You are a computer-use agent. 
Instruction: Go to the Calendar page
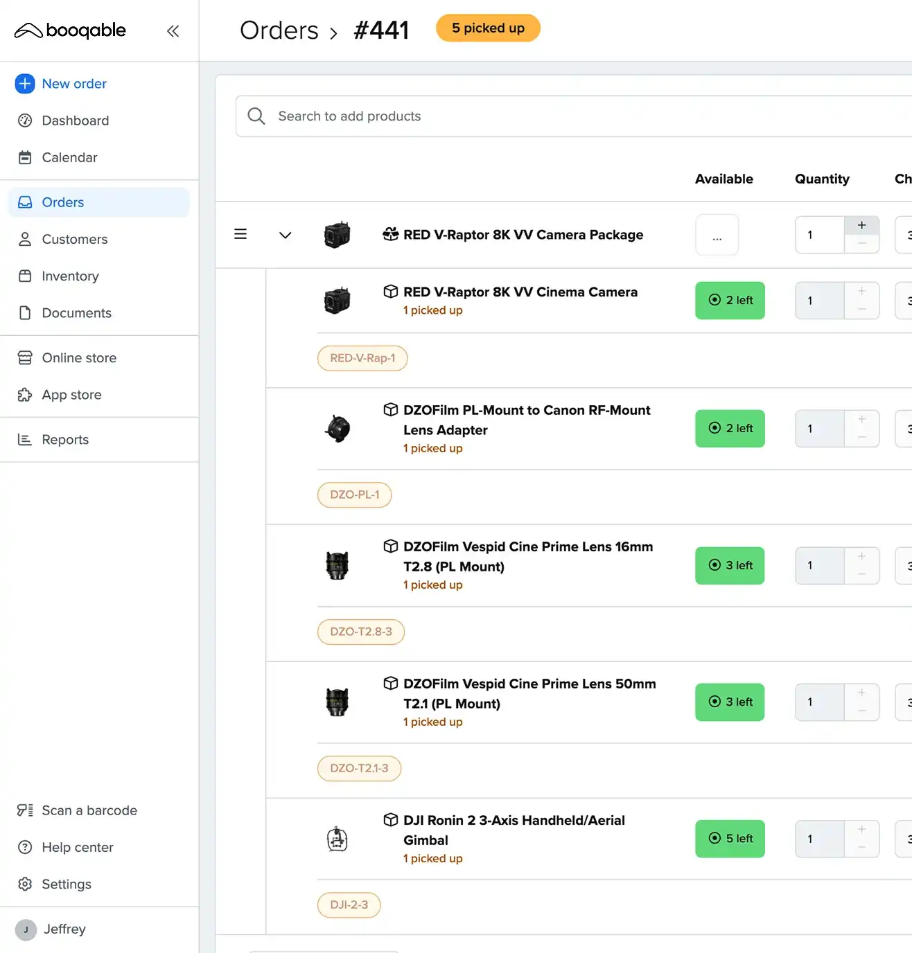(69, 158)
